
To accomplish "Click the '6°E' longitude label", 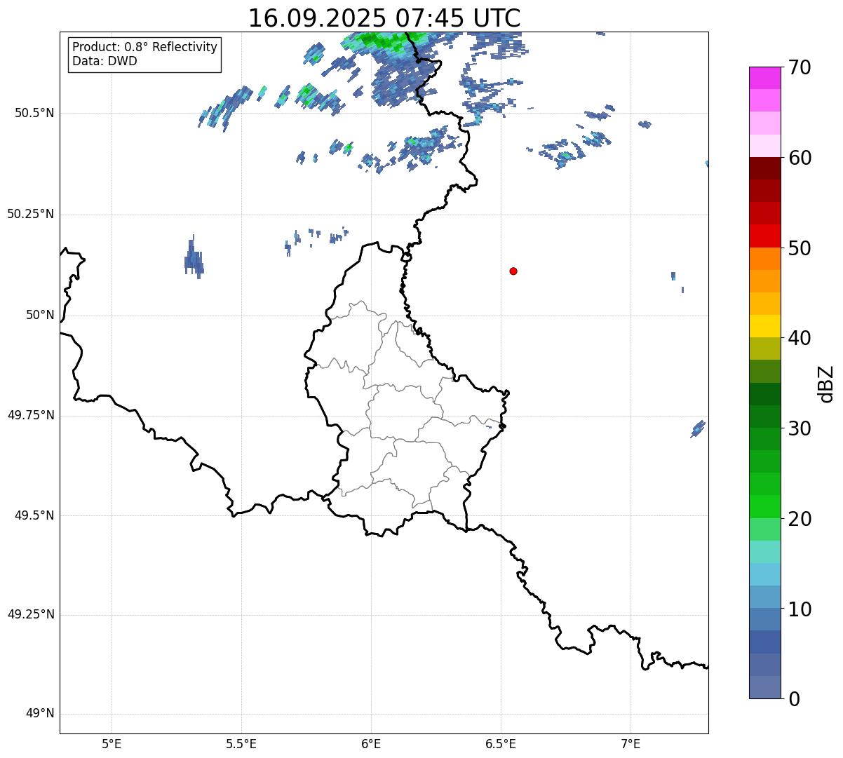I will [371, 744].
